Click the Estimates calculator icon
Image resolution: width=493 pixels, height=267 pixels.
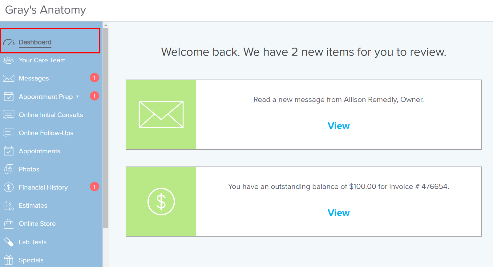[9, 206]
